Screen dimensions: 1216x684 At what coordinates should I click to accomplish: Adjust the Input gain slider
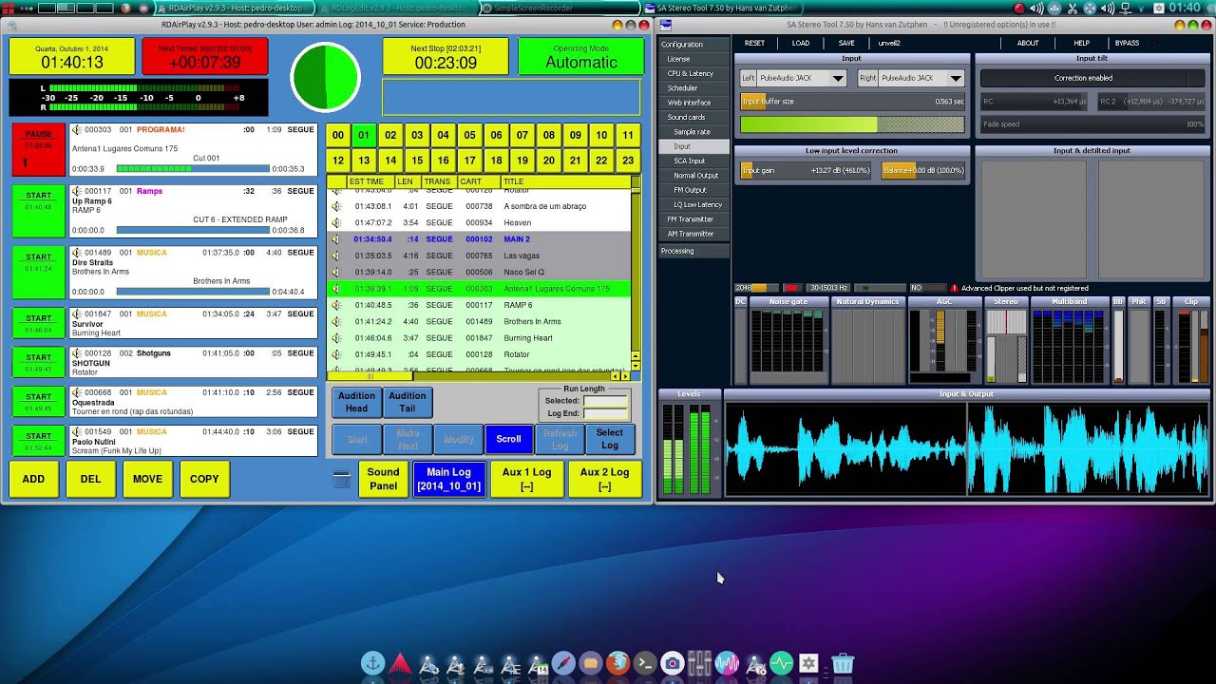click(x=806, y=170)
